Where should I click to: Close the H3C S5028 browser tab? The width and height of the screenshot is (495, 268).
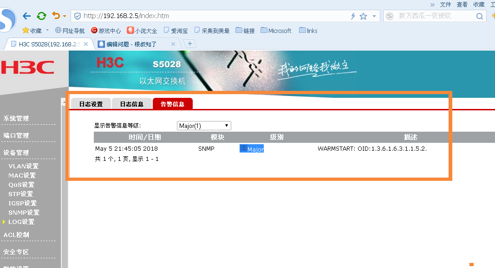click(86, 44)
